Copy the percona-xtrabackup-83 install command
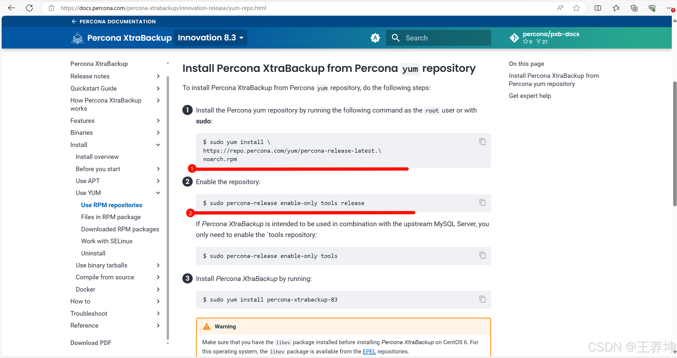Viewport: 677px width, 358px height. (482, 299)
